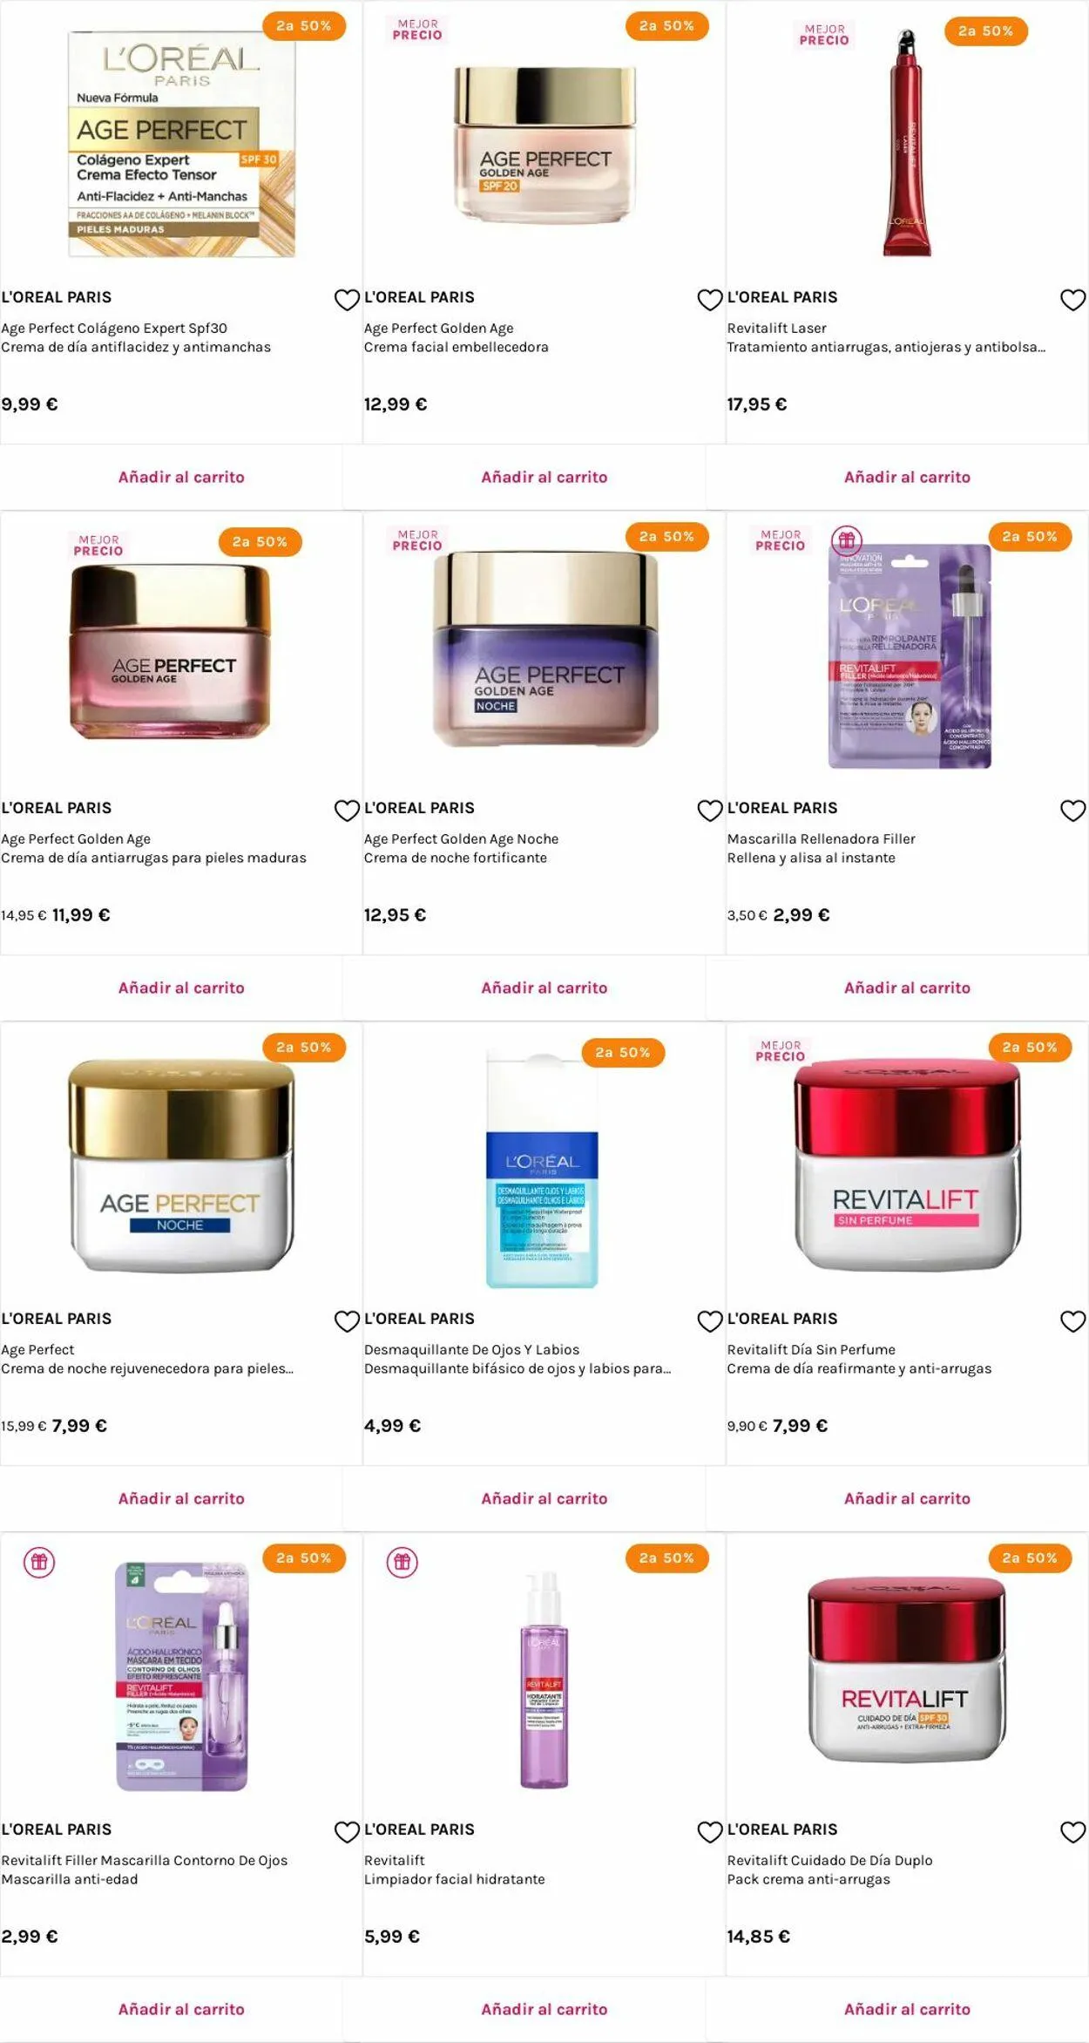This screenshot has width=1089, height=2043.
Task: Toggle wishlist heart on Age Perfect Golden Age Noche
Action: (x=710, y=811)
